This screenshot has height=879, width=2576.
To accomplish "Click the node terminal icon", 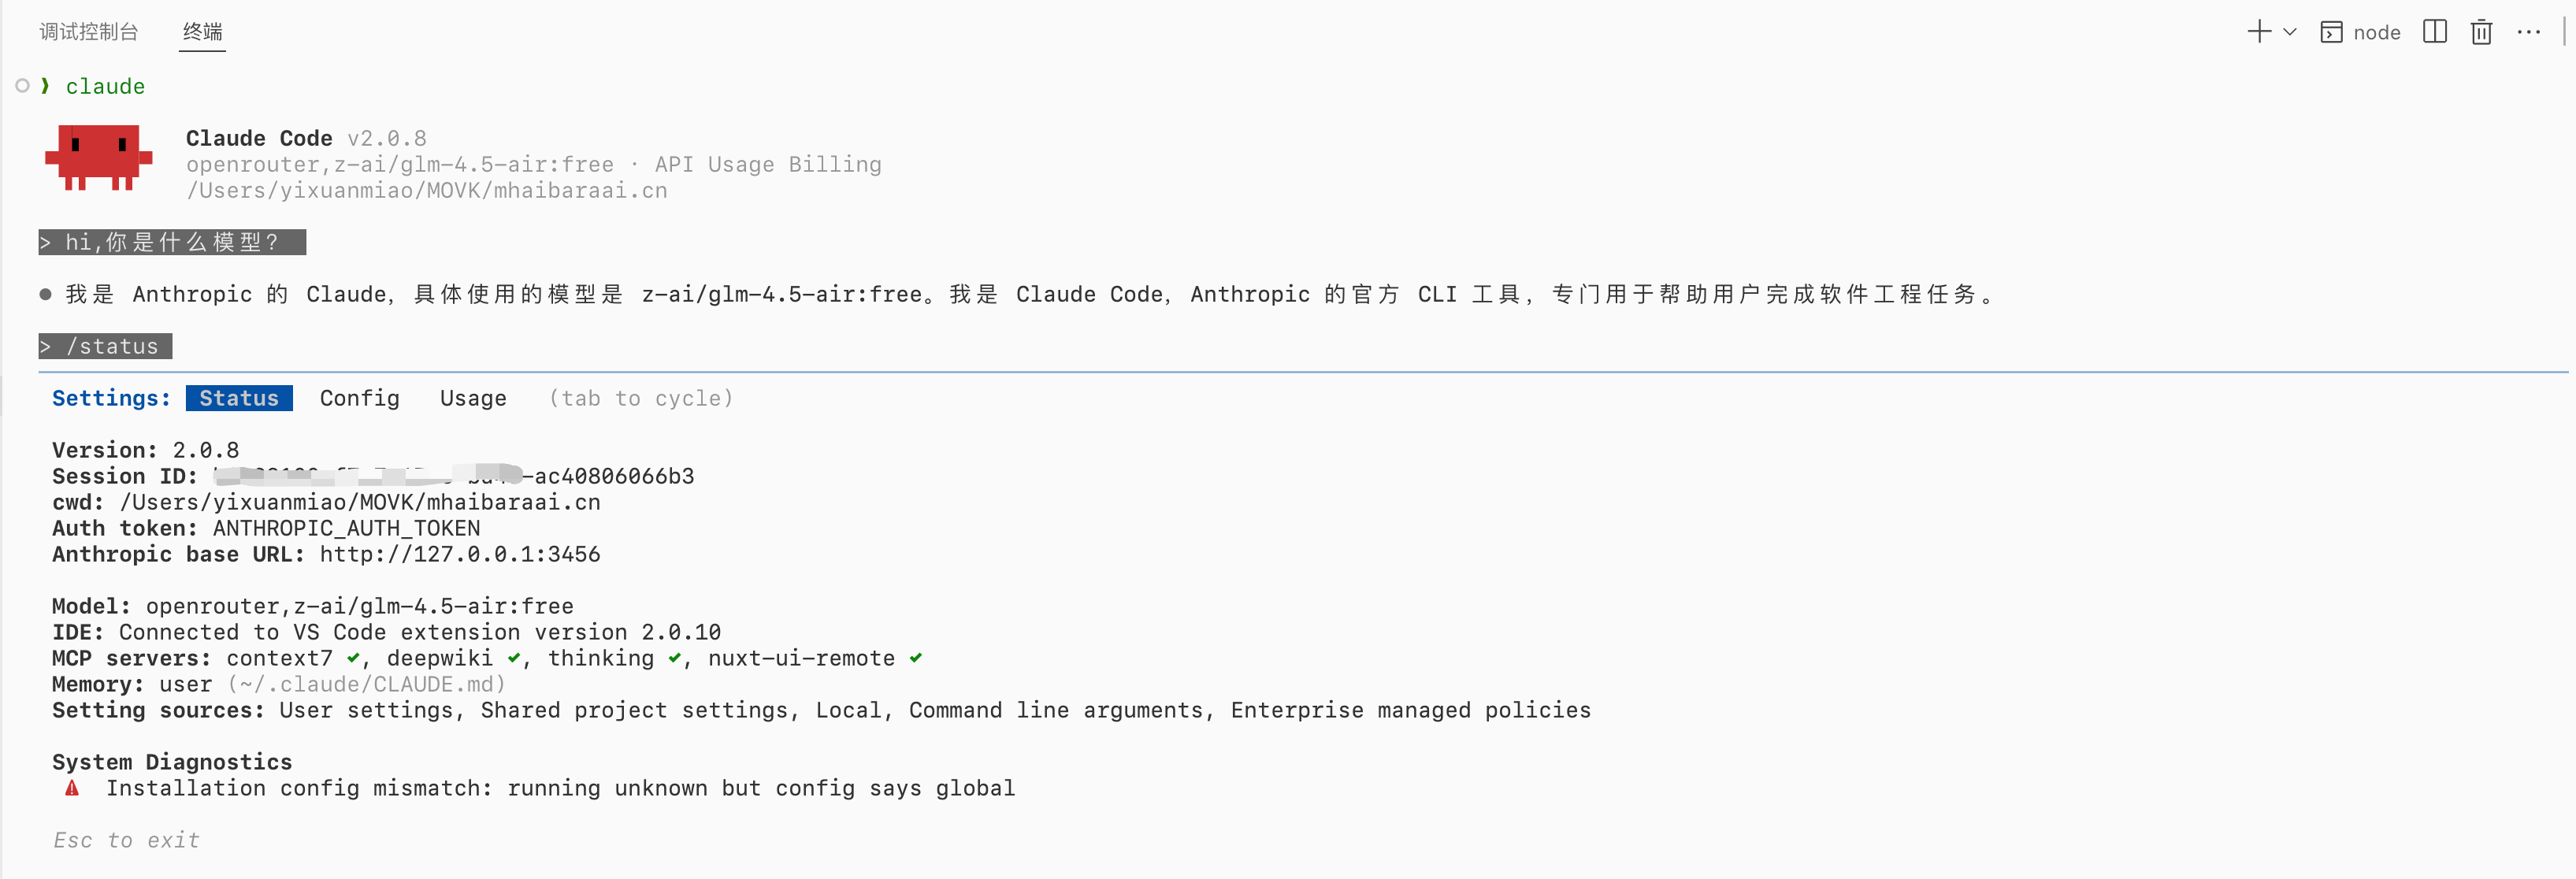I will [2331, 33].
